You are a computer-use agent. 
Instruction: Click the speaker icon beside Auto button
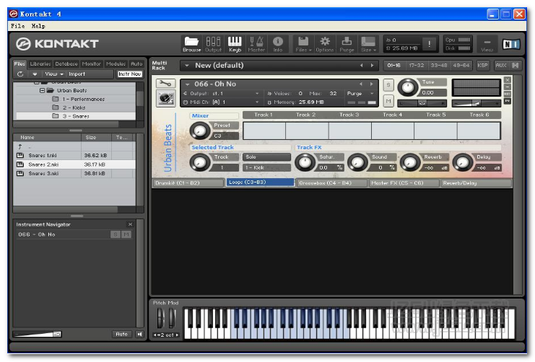139,334
